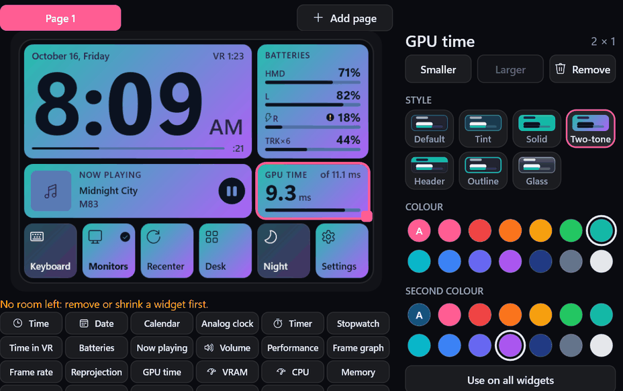This screenshot has width=623, height=391.
Task: Select the 8:09 AM clock widget
Action: (138, 101)
